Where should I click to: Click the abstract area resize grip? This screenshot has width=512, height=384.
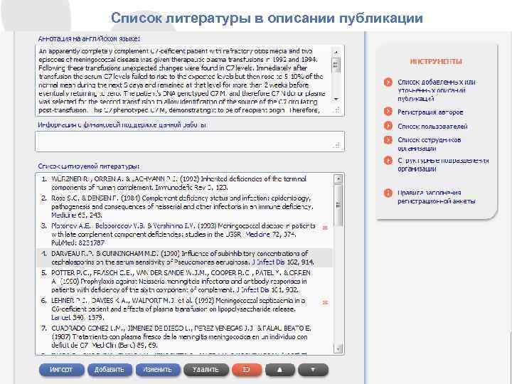[x=337, y=110]
